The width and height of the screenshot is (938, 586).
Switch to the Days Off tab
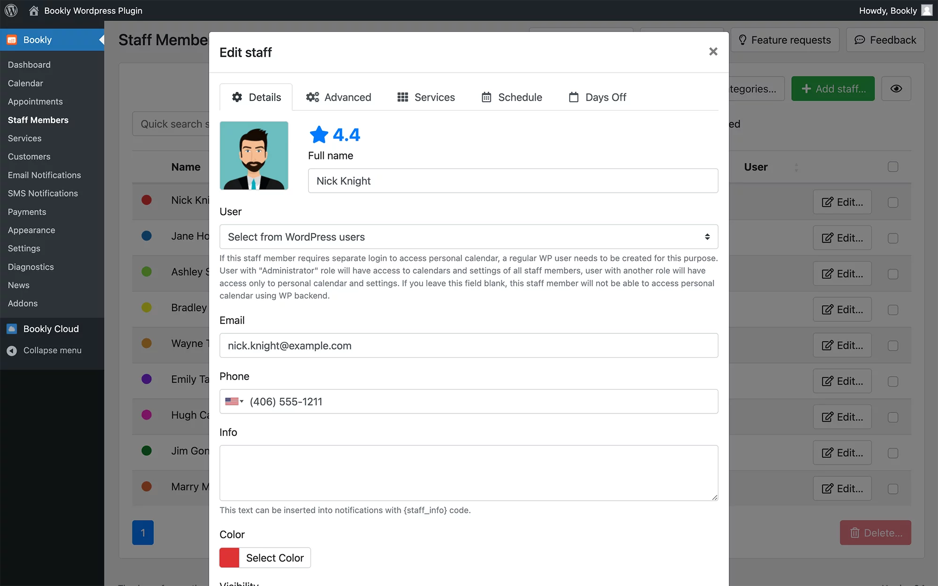pyautogui.click(x=598, y=97)
